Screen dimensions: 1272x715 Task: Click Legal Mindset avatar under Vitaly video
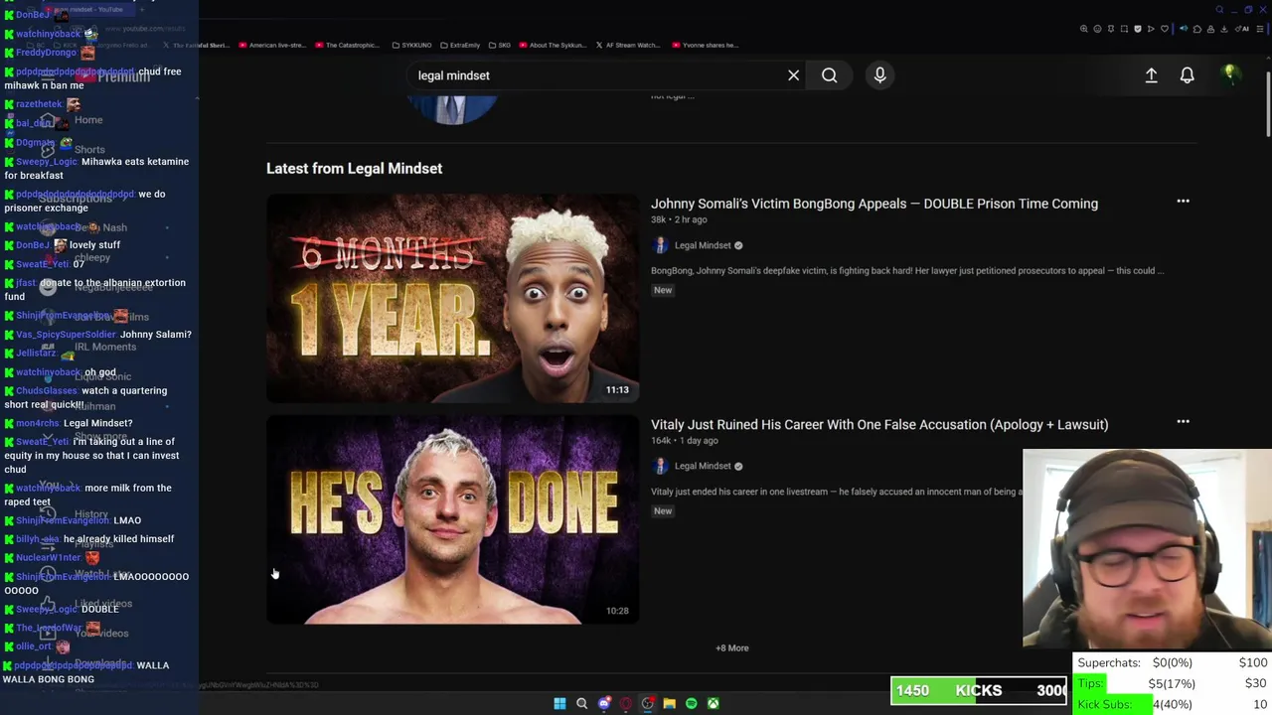(x=660, y=466)
